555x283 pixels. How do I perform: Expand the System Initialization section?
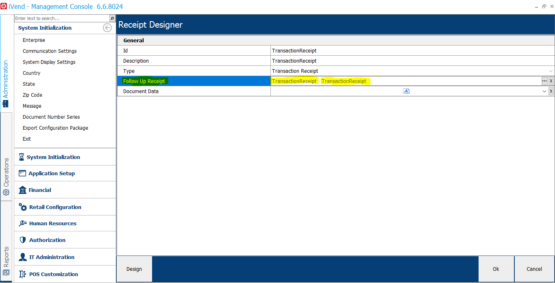(65, 157)
